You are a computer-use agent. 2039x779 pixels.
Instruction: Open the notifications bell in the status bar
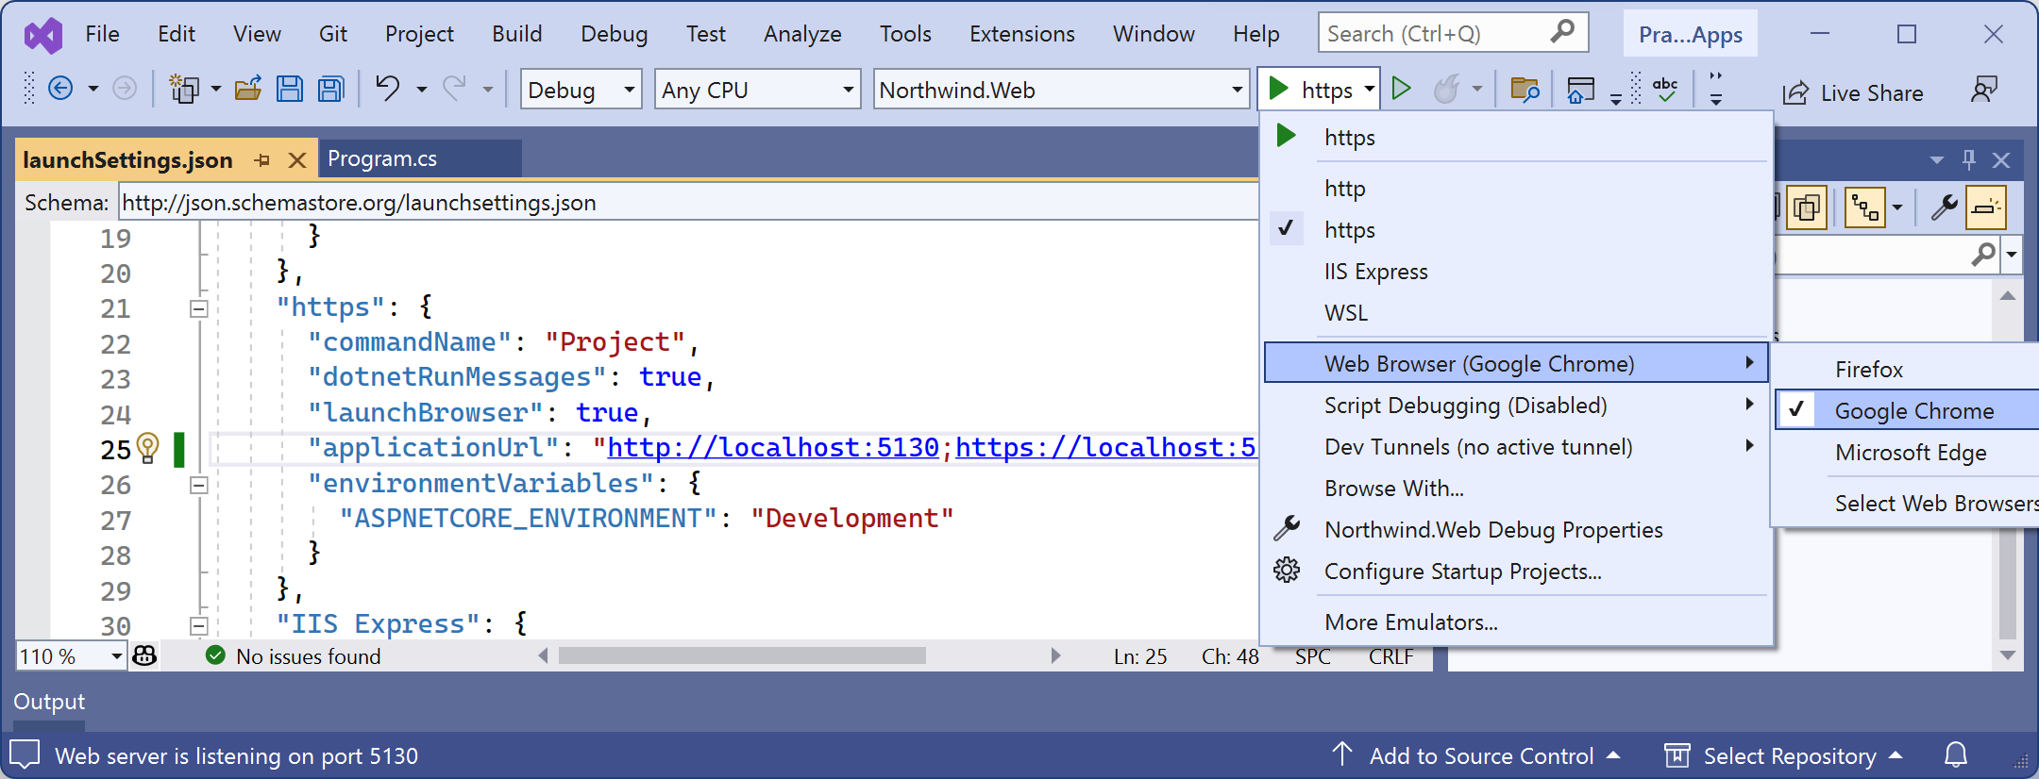coord(1956,755)
